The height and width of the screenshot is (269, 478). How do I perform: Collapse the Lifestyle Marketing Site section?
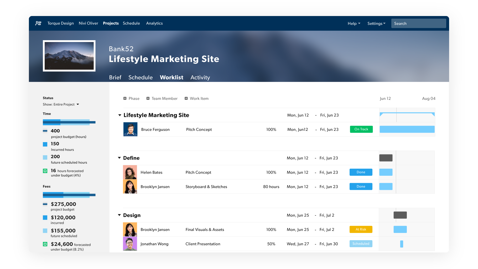click(x=120, y=115)
